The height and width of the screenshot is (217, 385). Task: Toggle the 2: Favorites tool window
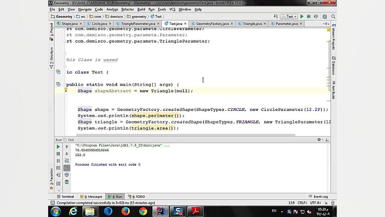(51, 179)
